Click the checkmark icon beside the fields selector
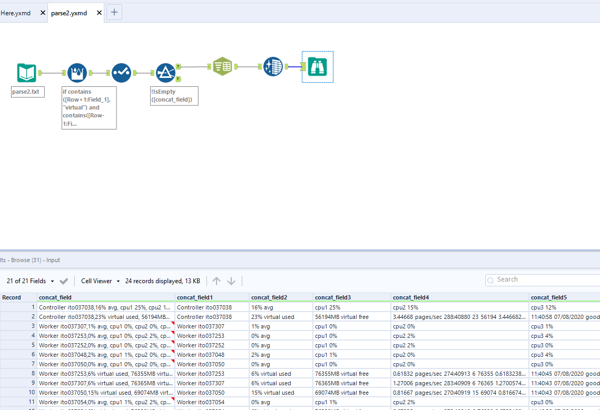Viewport: 600px width, 410px height. click(64, 281)
